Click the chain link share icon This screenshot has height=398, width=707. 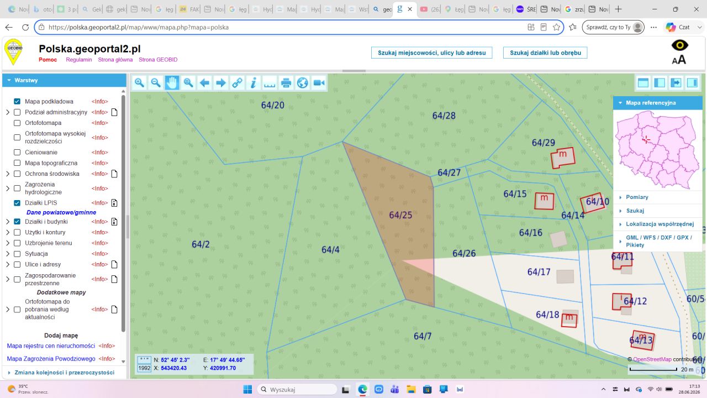237,83
